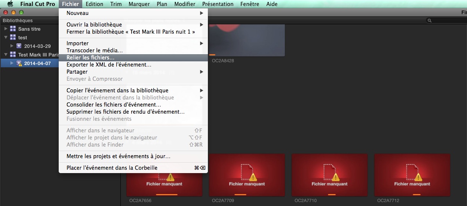Viewport: 467px width, 206px height.
Task: Select missing file clip OC2A7712
Action: click(412, 175)
